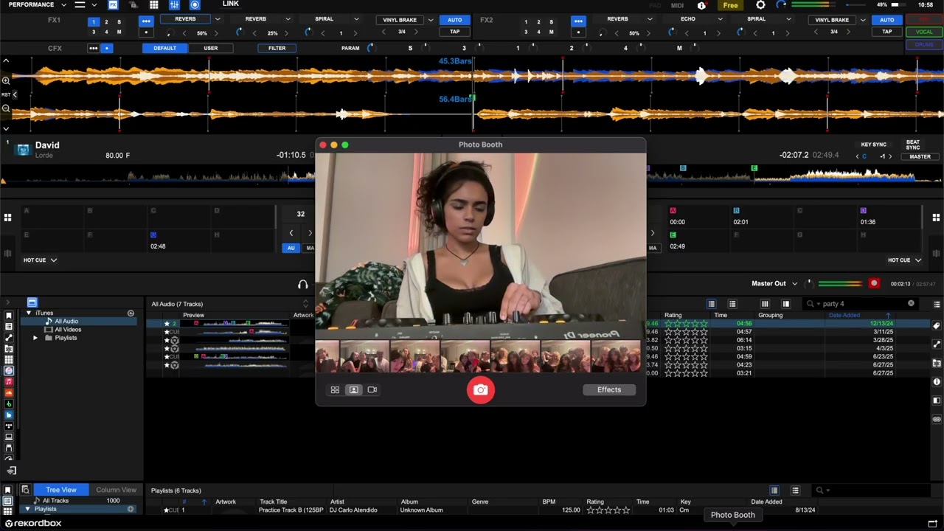Viewport: 944px width, 531px height.
Task: Click the TIDAL source icon in the sidebar
Action: [x=9, y=426]
